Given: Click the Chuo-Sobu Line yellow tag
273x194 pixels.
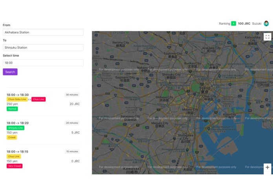Looking at the screenshot, I should [x=17, y=99].
